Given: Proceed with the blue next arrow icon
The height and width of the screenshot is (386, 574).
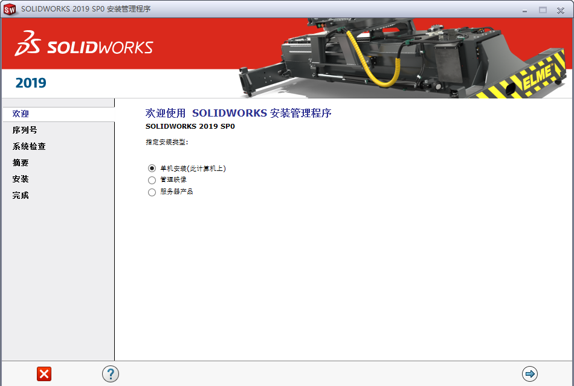Looking at the screenshot, I should coord(530,374).
